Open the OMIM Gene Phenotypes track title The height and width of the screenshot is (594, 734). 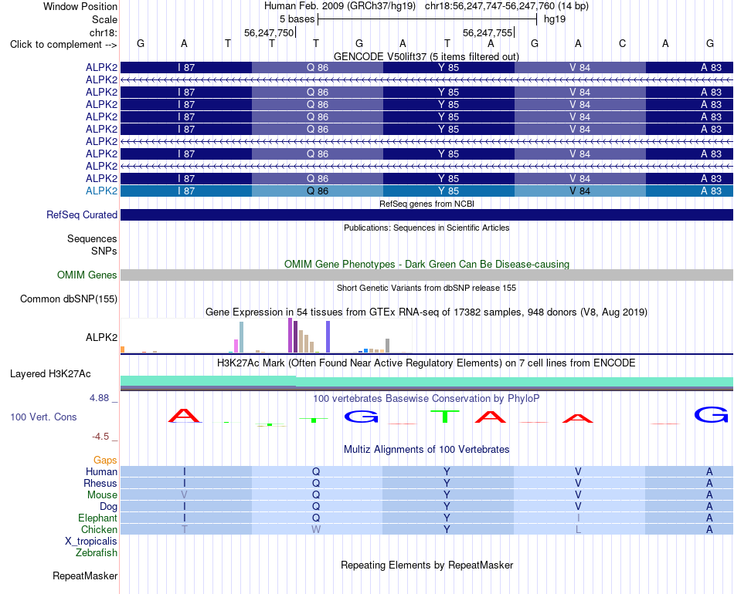pos(426,264)
